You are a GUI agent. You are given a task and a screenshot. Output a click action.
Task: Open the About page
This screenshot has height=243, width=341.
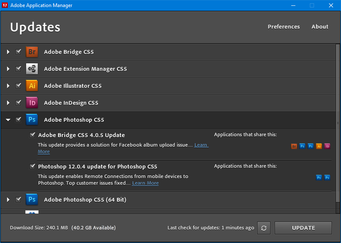click(x=320, y=26)
